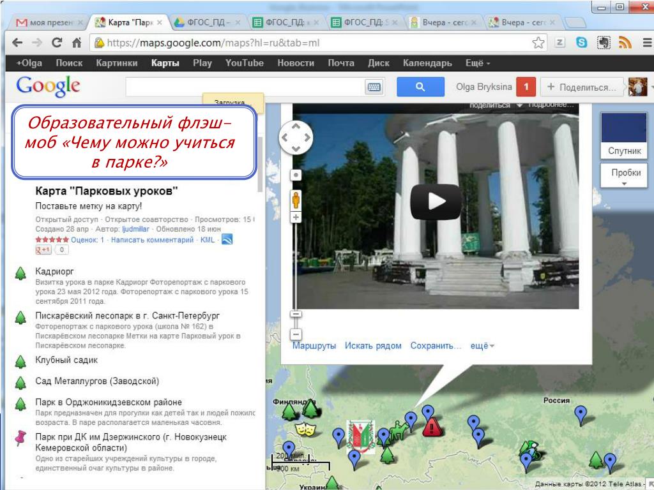Viewport: 654px width, 490px height.
Task: Open the Evernote elephant extension icon
Action: (603, 42)
